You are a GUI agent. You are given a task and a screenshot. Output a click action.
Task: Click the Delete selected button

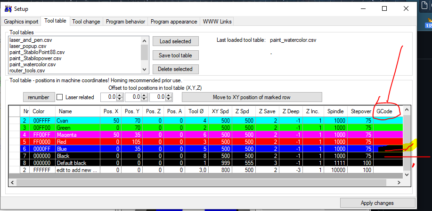point(175,69)
